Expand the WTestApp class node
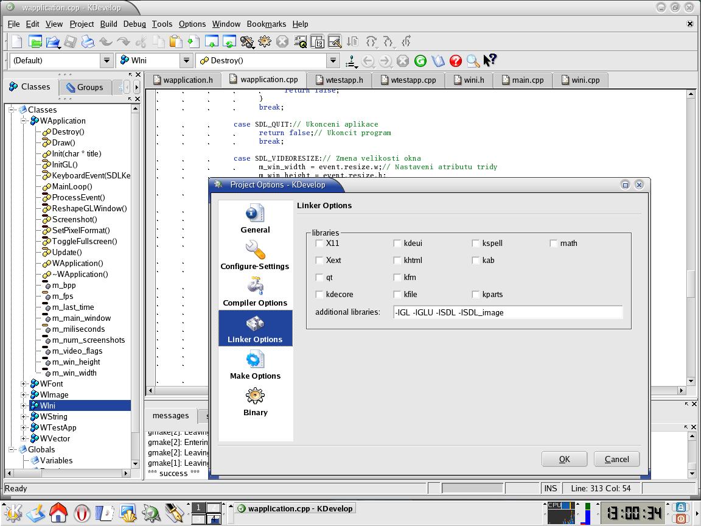 (x=24, y=427)
